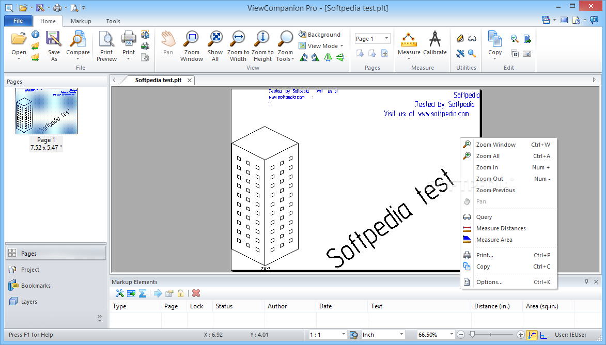Expand the Compare dropdown
606x345 pixels.
(x=77, y=59)
